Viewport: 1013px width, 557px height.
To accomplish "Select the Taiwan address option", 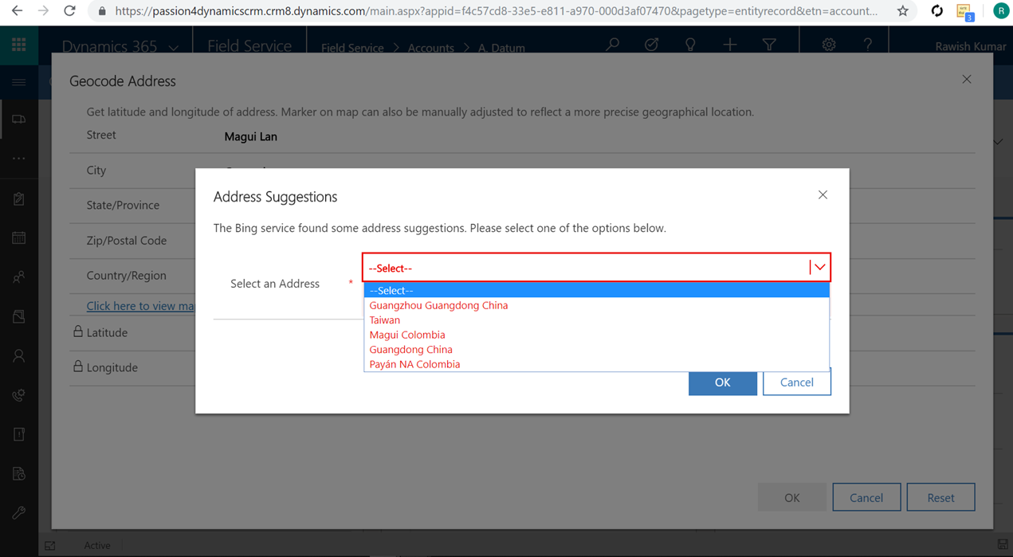I will 385,320.
